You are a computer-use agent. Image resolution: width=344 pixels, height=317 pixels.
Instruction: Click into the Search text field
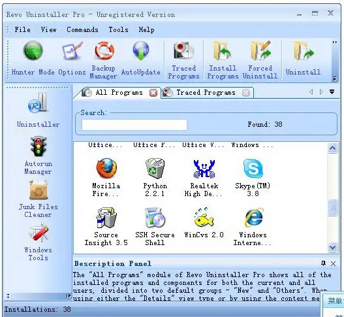pyautogui.click(x=134, y=125)
